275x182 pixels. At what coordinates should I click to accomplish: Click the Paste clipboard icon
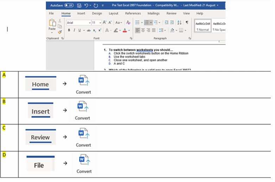[x=52, y=24]
